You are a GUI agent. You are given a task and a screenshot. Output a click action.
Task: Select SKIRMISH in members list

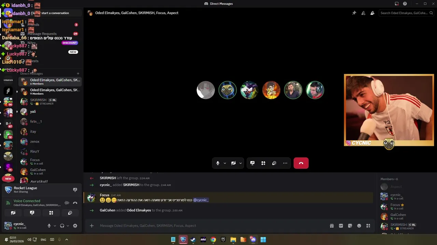click(406, 226)
